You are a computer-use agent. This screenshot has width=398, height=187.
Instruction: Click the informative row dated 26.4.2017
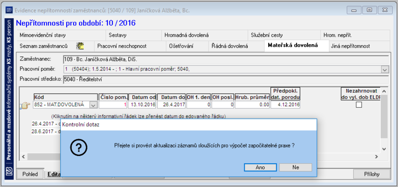pyautogui.click(x=46, y=124)
